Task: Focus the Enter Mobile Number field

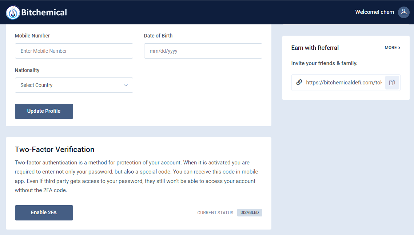Action: click(74, 51)
